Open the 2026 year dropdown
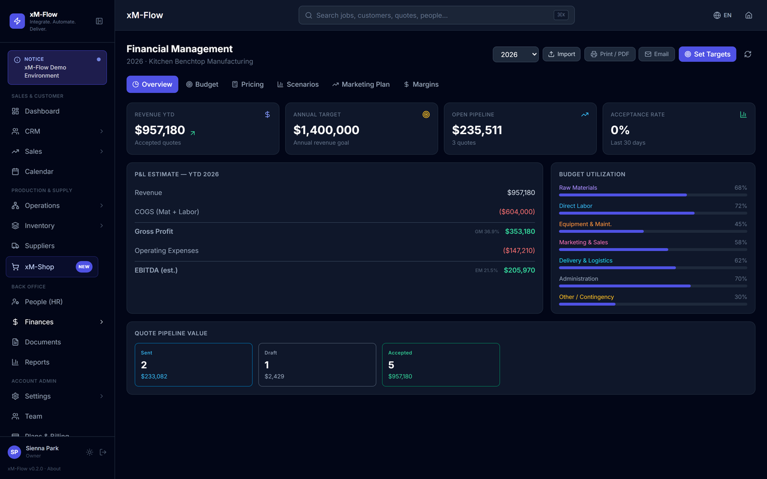The width and height of the screenshot is (767, 479). tap(515, 54)
